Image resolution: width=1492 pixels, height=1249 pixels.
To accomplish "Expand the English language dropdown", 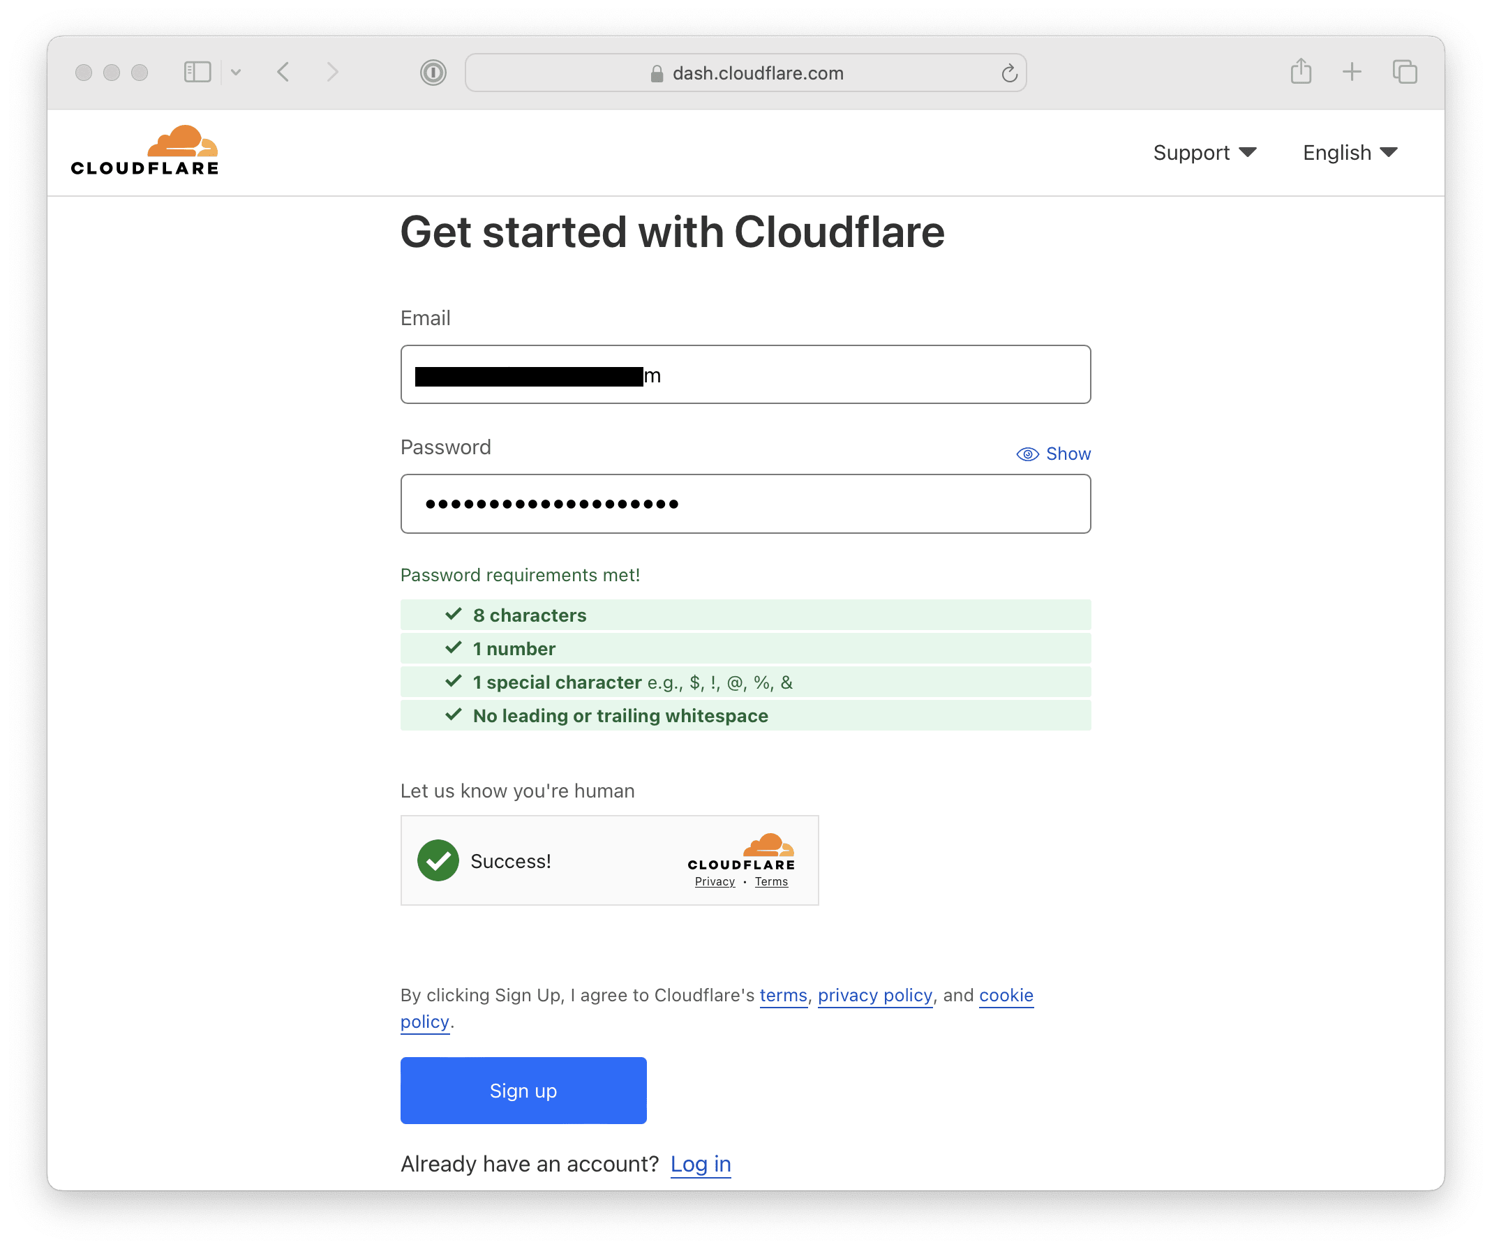I will [1352, 151].
